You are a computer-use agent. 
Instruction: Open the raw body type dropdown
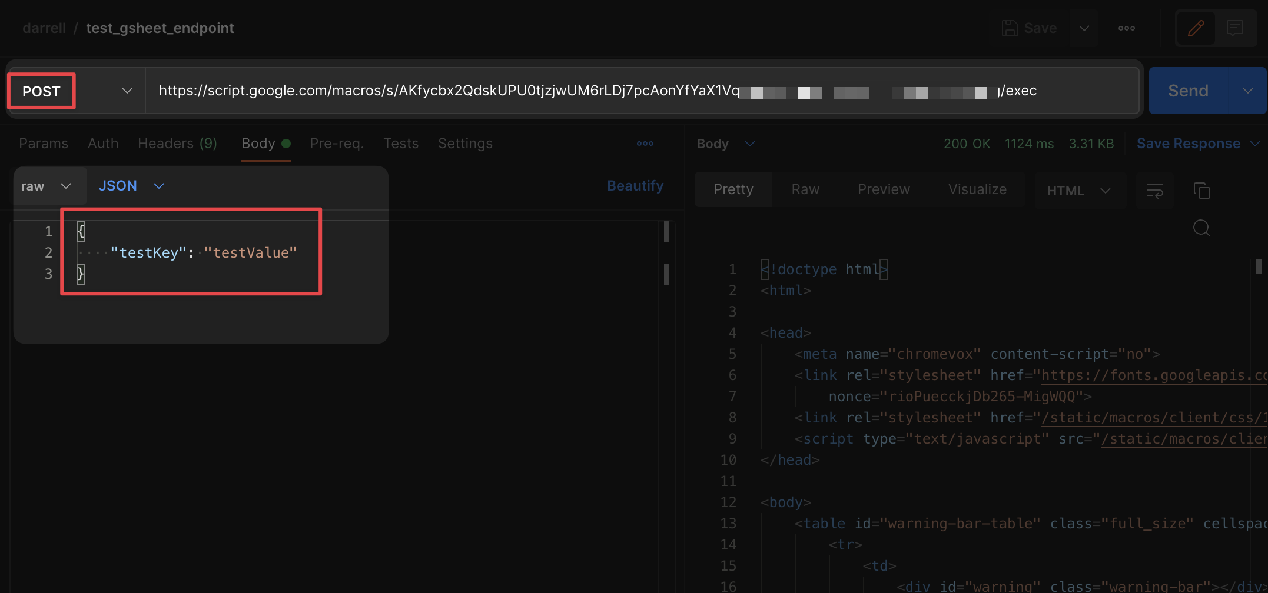(x=49, y=186)
